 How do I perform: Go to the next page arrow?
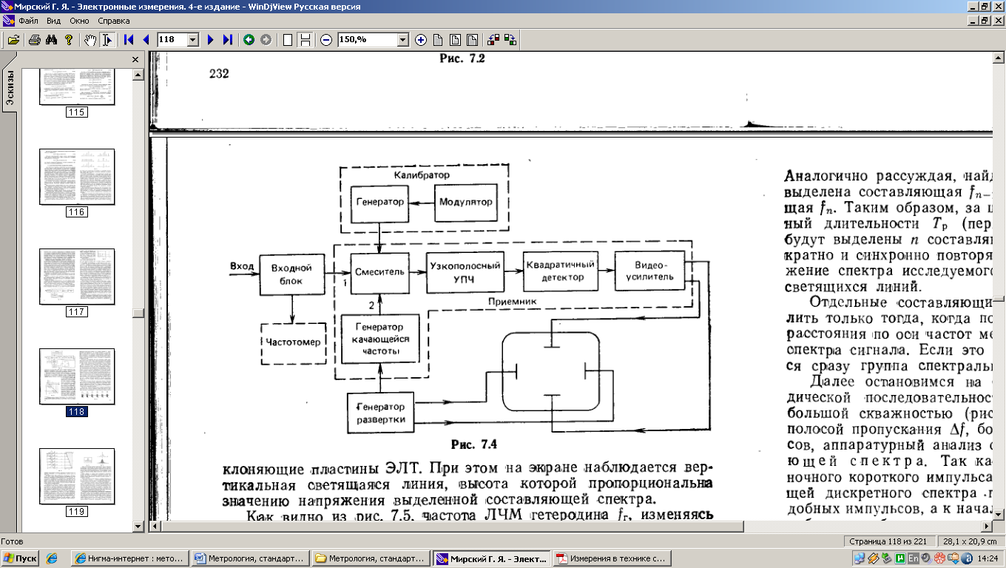[x=211, y=40]
